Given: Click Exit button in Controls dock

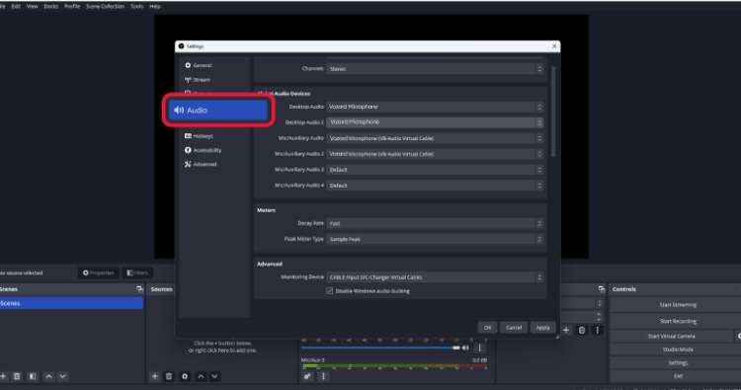Looking at the screenshot, I should click(678, 376).
